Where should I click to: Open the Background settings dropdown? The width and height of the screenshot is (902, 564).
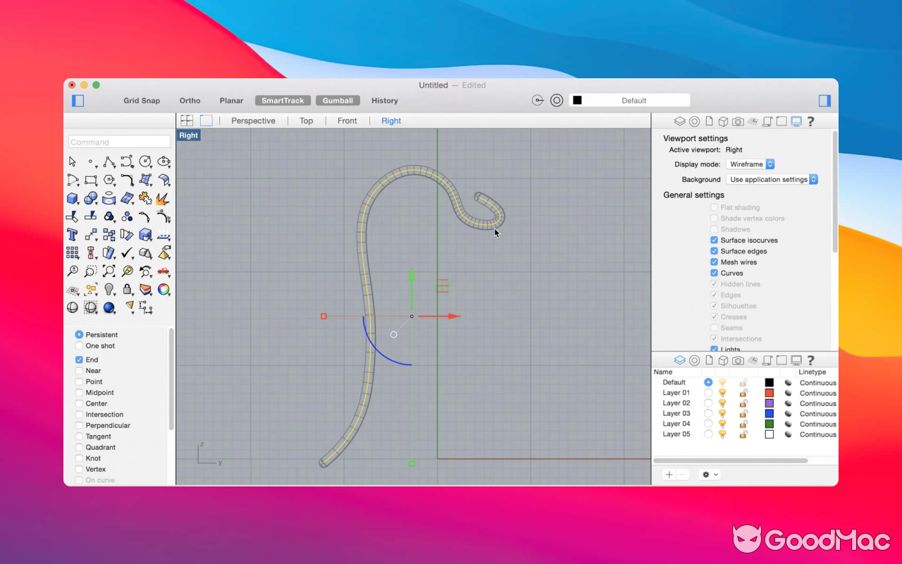click(772, 180)
